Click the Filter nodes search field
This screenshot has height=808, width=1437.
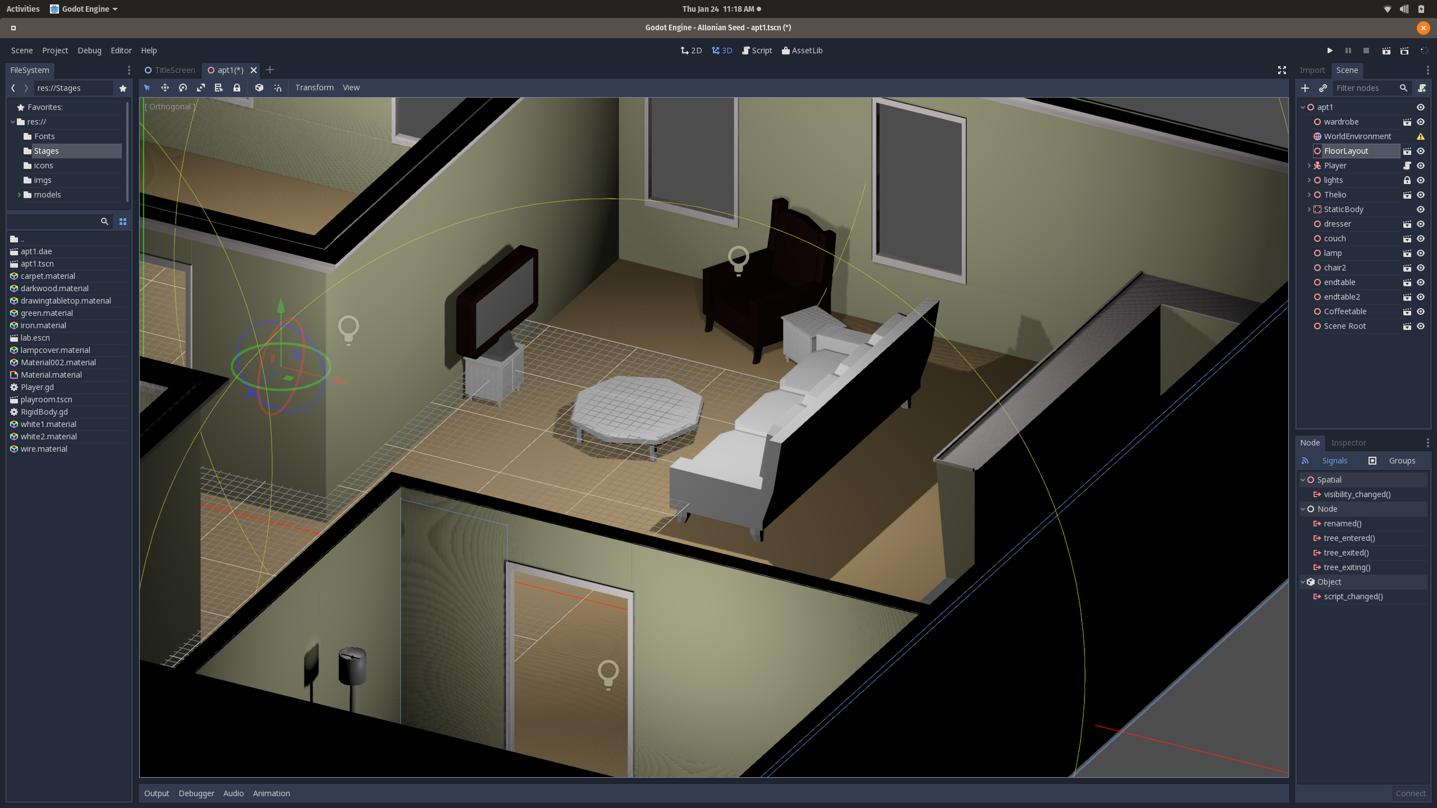pos(1365,88)
